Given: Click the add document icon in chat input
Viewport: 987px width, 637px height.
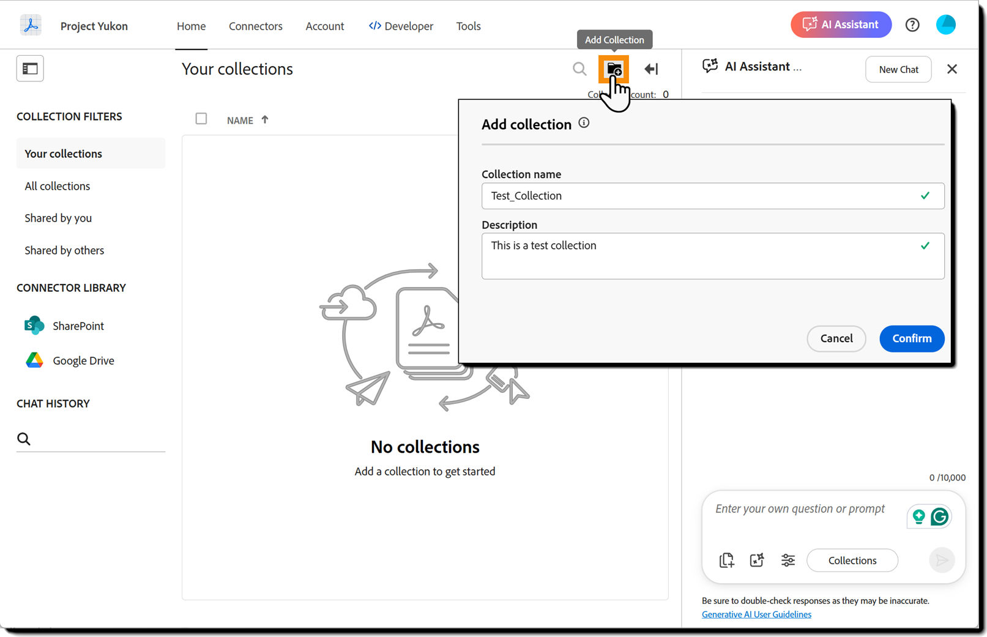Looking at the screenshot, I should tap(726, 560).
